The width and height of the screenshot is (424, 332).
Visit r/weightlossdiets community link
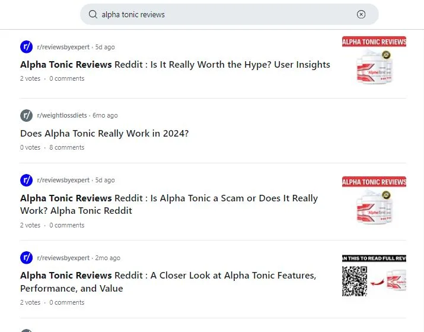(62, 115)
